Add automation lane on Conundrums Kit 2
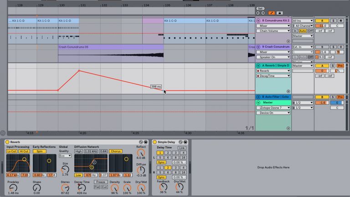 pos(288,41)
